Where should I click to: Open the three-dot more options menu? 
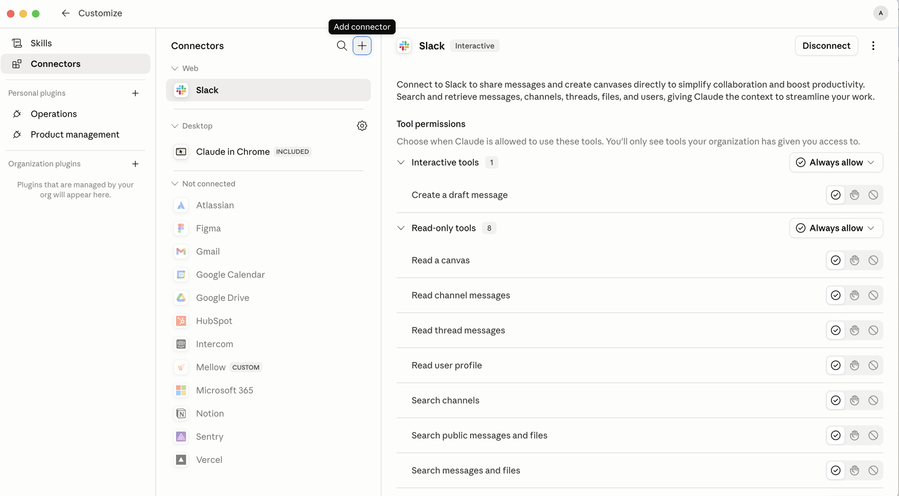(873, 46)
